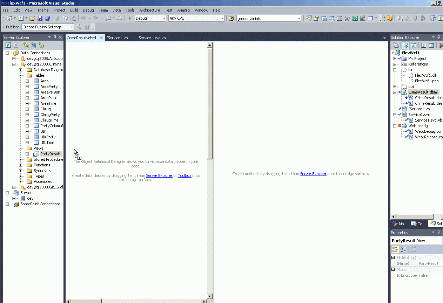Select the PartyResult view in Server Explorer
This screenshot has height=303, width=443.
(x=50, y=154)
